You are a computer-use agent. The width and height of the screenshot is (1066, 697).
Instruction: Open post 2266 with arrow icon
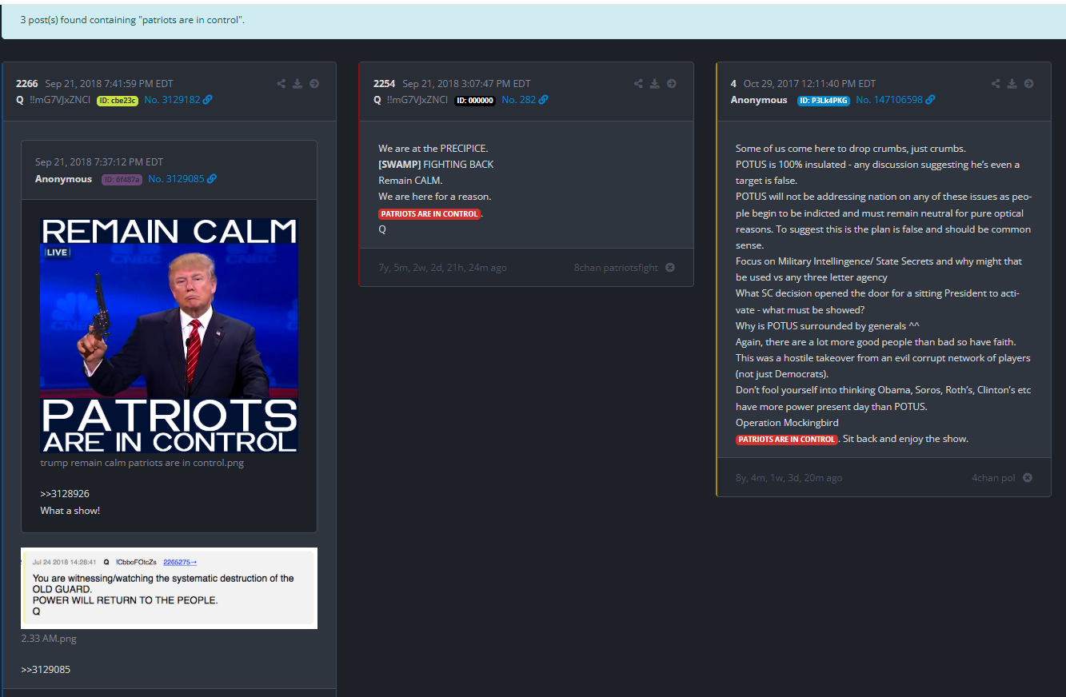tap(314, 84)
